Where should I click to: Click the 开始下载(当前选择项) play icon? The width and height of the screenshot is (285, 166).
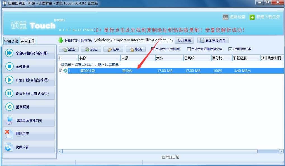click(x=9, y=80)
